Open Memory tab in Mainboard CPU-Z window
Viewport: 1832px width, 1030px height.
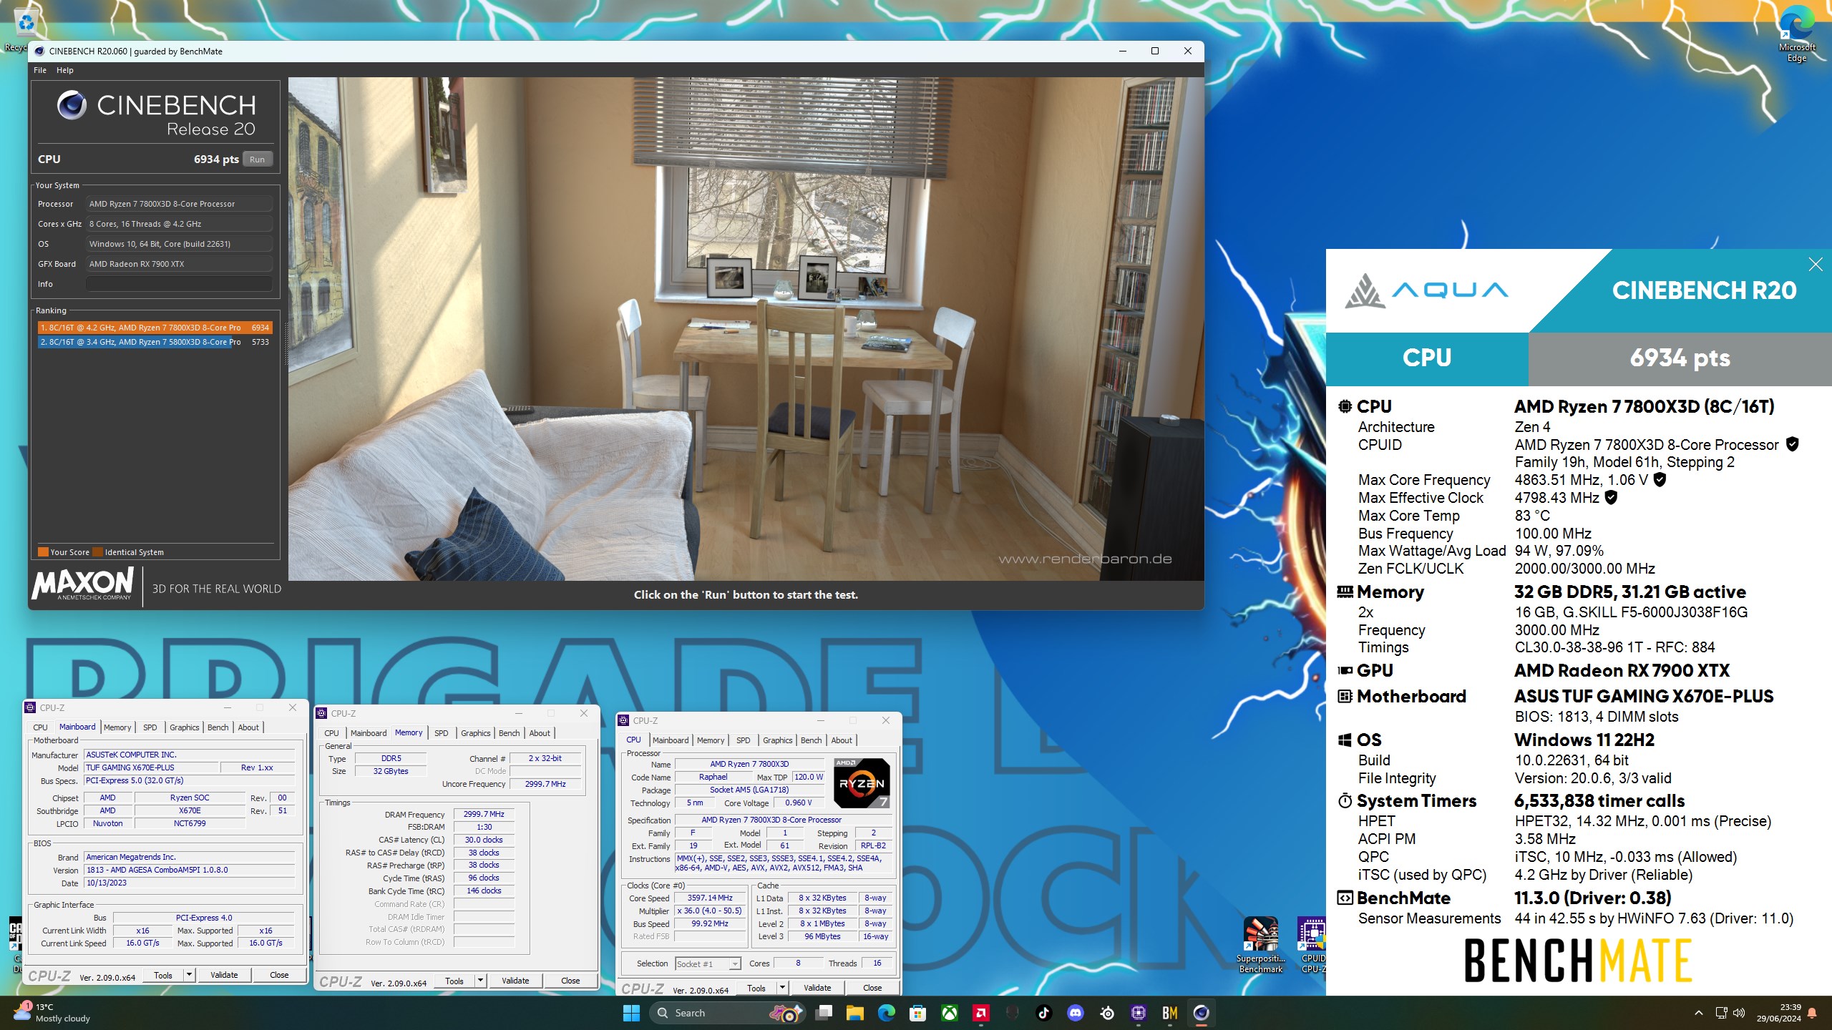coord(117,727)
